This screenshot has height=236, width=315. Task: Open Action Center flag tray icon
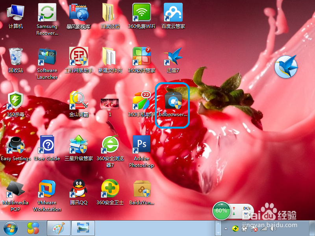pyautogui.click(x=254, y=229)
